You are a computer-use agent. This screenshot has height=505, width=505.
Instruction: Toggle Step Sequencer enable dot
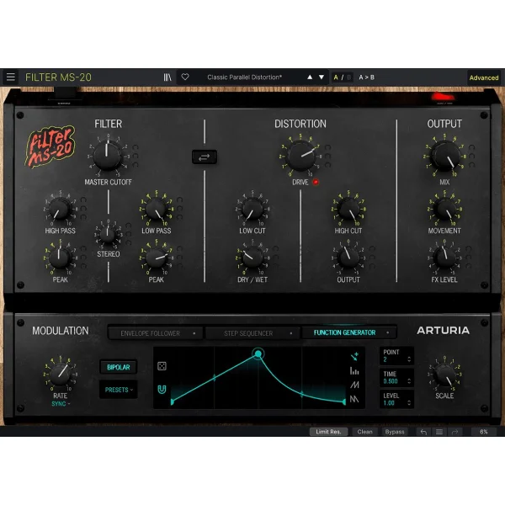[291, 333]
